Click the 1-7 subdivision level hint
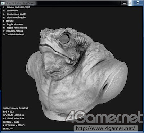 [14, 34]
